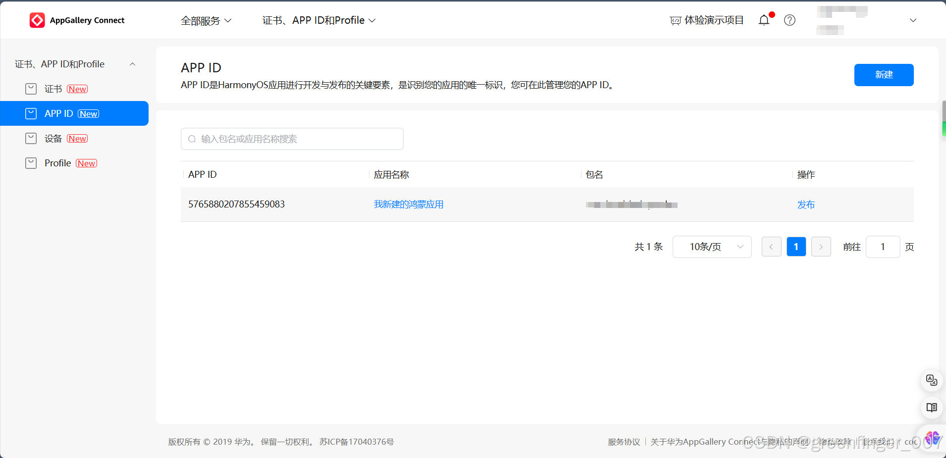Collapse the 证书、APP ID和Profile sidebar group
The image size is (946, 458).
click(x=132, y=64)
